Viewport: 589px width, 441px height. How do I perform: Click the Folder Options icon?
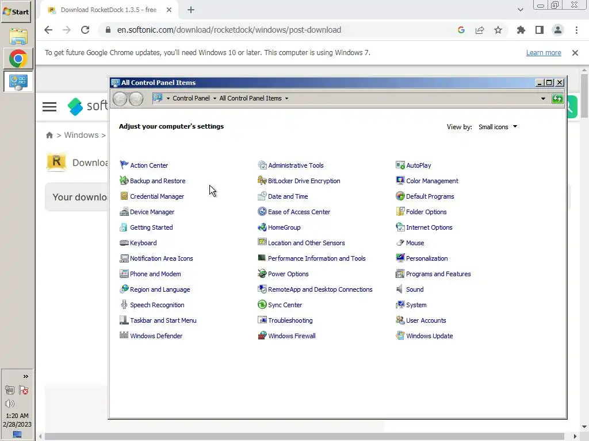(x=400, y=211)
